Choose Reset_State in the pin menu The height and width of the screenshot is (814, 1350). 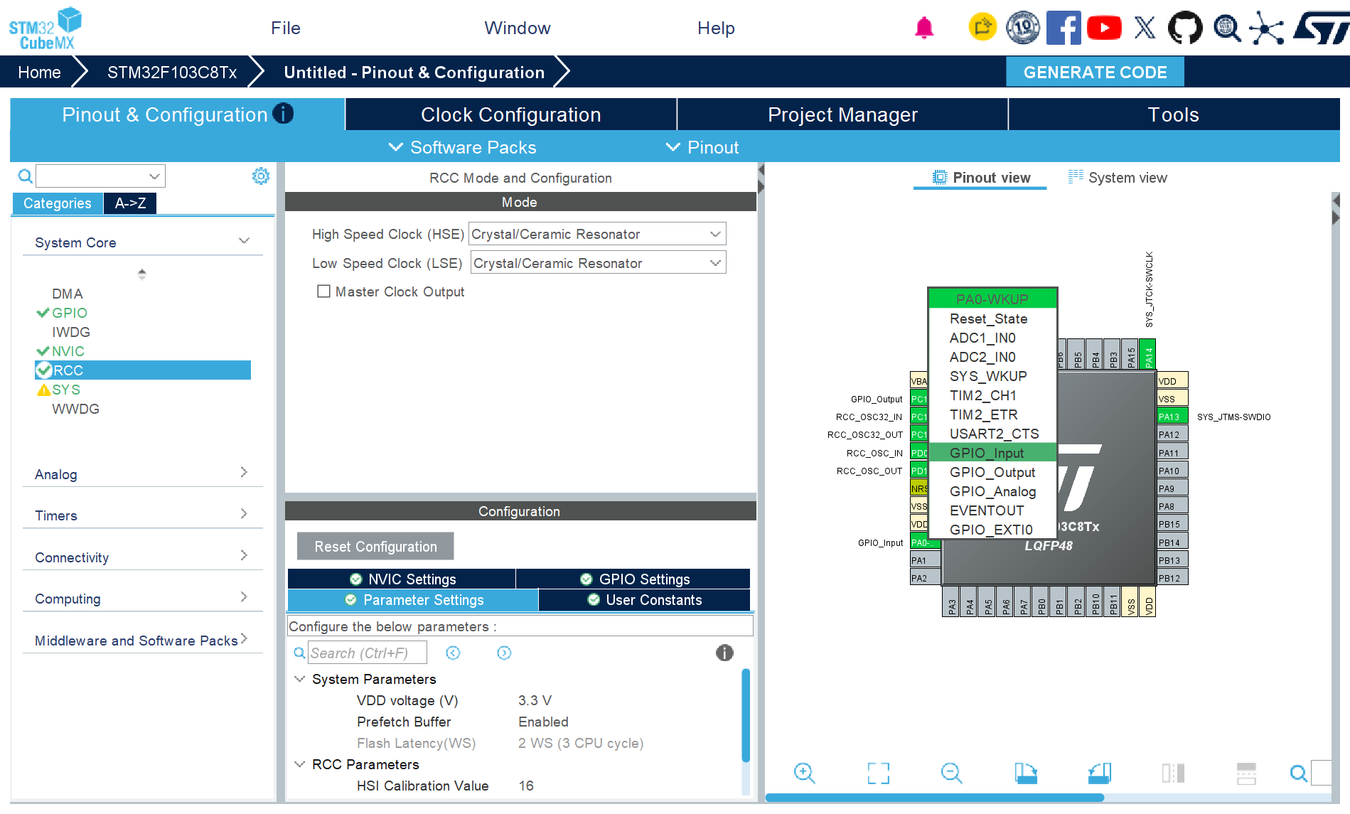click(x=992, y=318)
